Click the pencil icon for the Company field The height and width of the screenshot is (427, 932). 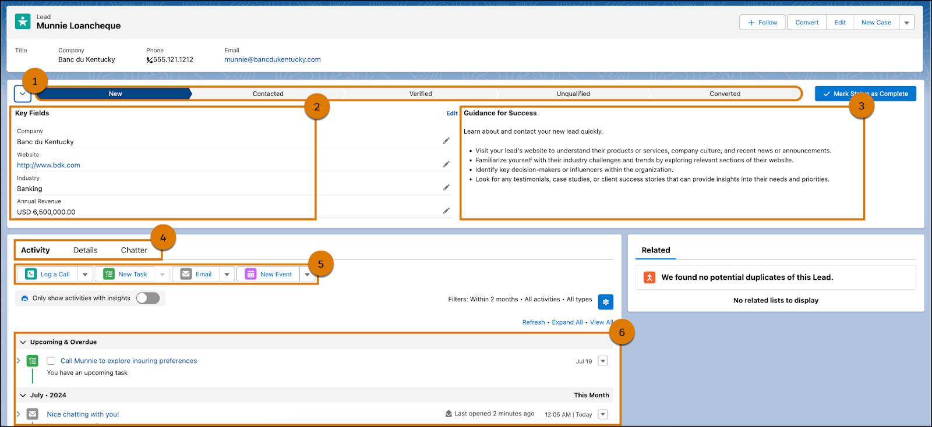pyautogui.click(x=446, y=141)
